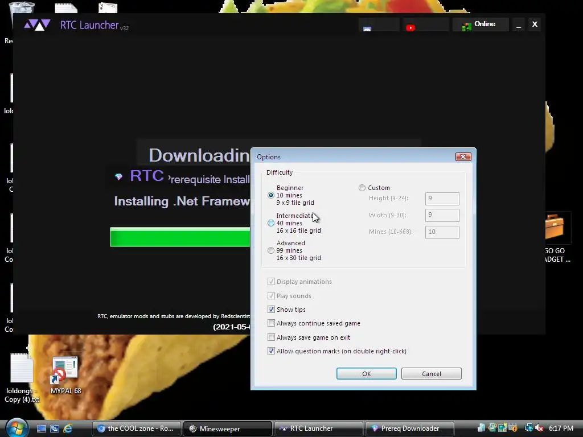Open the YouTube button in RTC Launcher
Viewport: 583px width, 437px height.
[425, 25]
